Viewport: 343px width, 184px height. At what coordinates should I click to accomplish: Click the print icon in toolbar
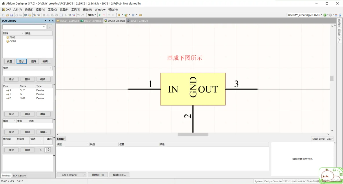(x=17, y=15)
